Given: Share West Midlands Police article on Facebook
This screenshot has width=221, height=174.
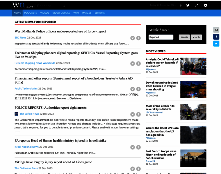Looking at the screenshot, I should [x=138, y=38].
